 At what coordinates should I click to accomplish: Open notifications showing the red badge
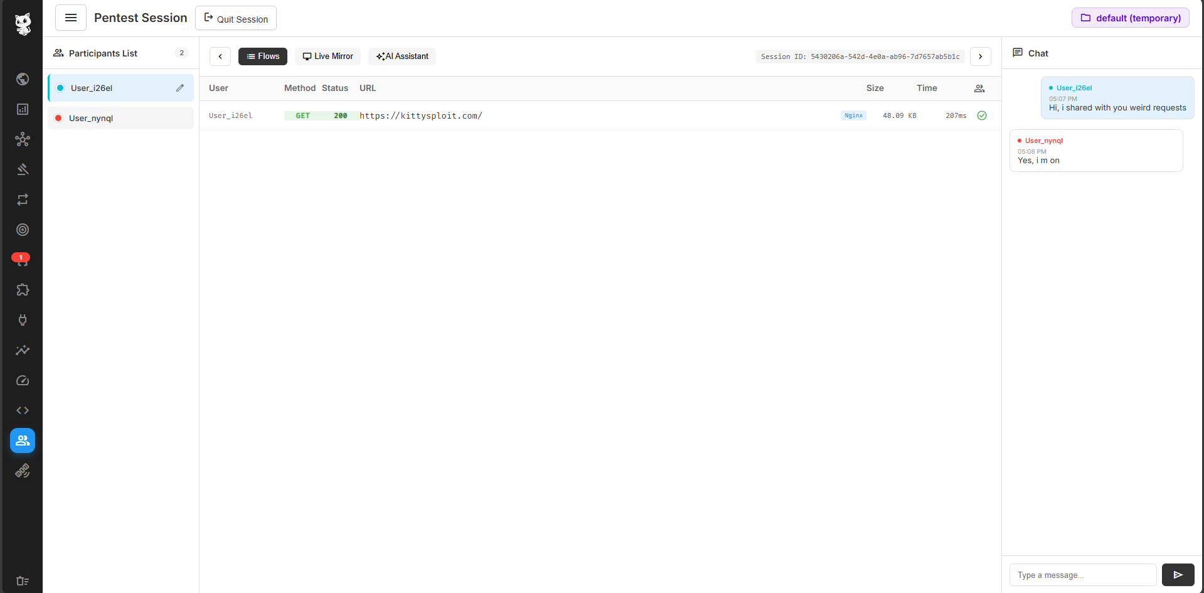(23, 260)
